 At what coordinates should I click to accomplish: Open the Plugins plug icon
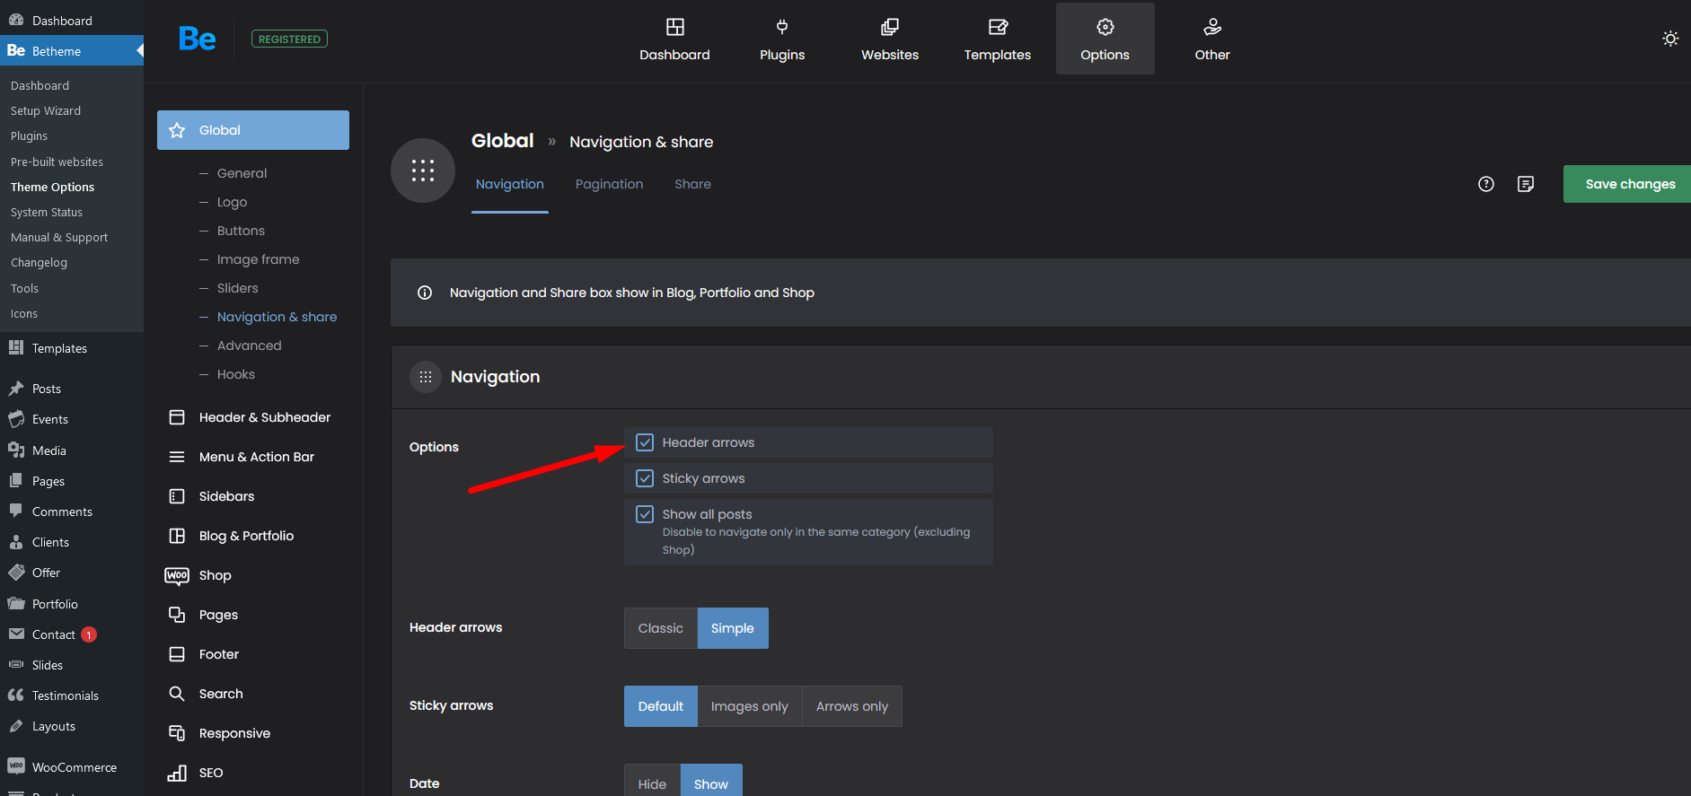pos(782,27)
